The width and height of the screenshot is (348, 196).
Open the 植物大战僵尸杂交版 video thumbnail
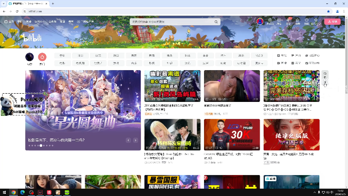(291, 86)
